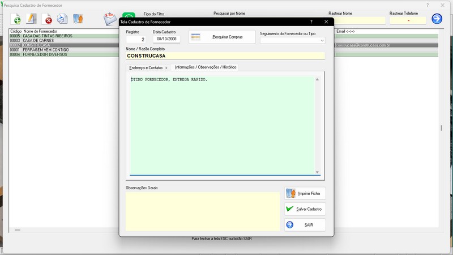Click the Rastrear Nome search field
The width and height of the screenshot is (453, 255).
pyautogui.click(x=357, y=20)
